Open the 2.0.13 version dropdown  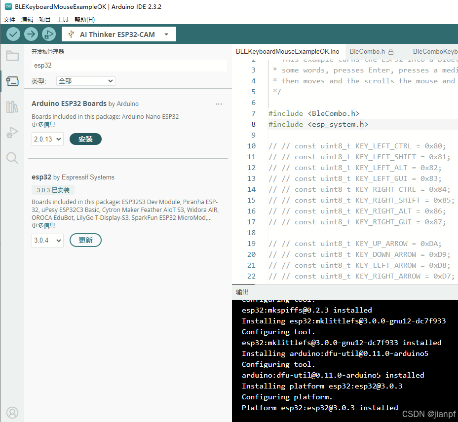(x=47, y=139)
